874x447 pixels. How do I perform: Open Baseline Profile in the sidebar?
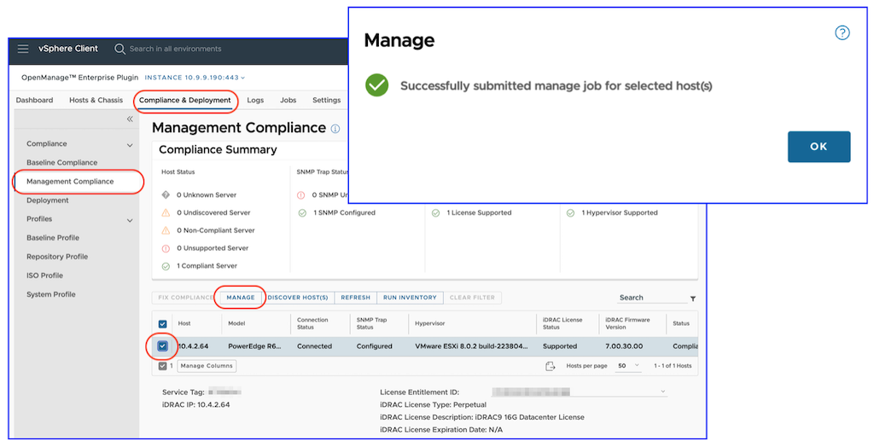pyautogui.click(x=53, y=238)
